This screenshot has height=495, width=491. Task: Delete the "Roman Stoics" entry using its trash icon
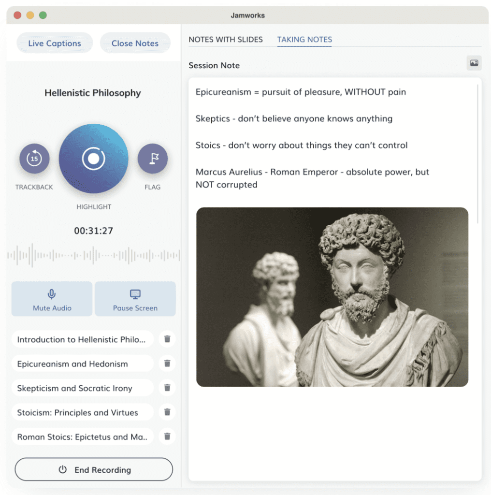coord(167,436)
